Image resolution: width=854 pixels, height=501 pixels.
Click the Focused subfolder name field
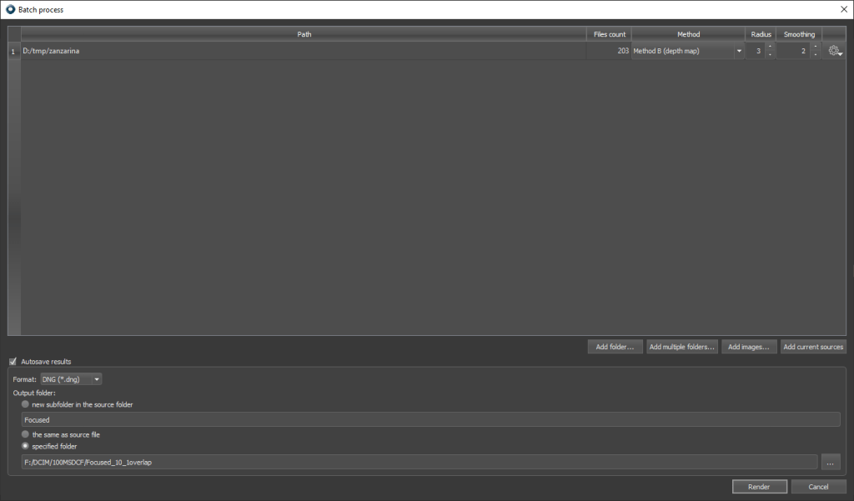pyautogui.click(x=430, y=419)
